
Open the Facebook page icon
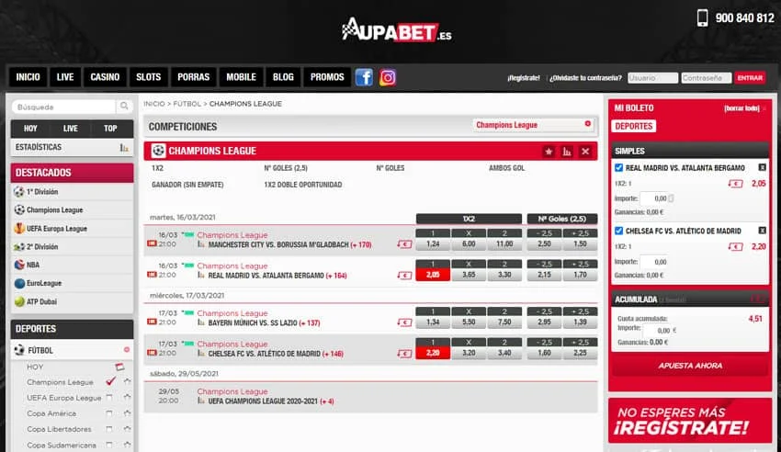pos(364,78)
